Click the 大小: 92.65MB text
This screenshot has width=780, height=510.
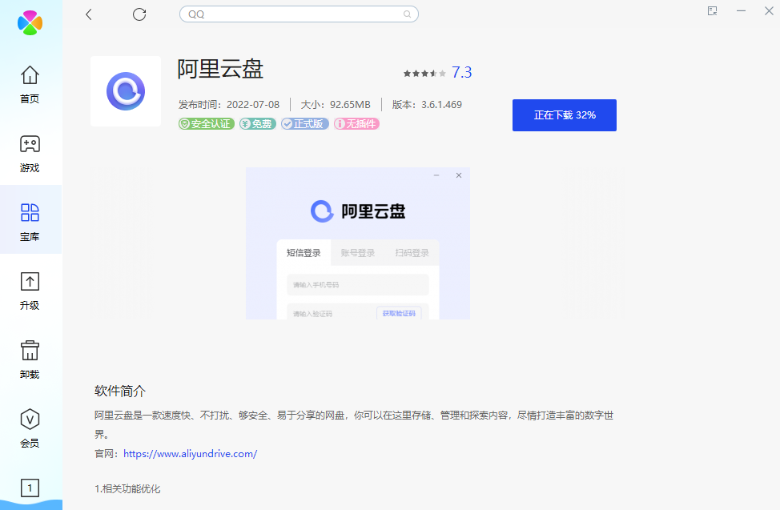(x=336, y=105)
